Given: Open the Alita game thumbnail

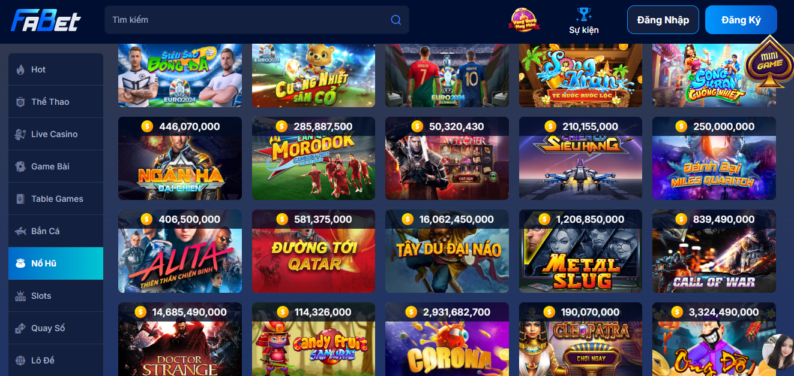Looking at the screenshot, I should tap(180, 251).
